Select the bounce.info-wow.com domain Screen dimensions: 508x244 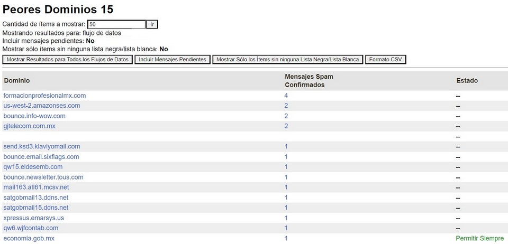pos(34,116)
